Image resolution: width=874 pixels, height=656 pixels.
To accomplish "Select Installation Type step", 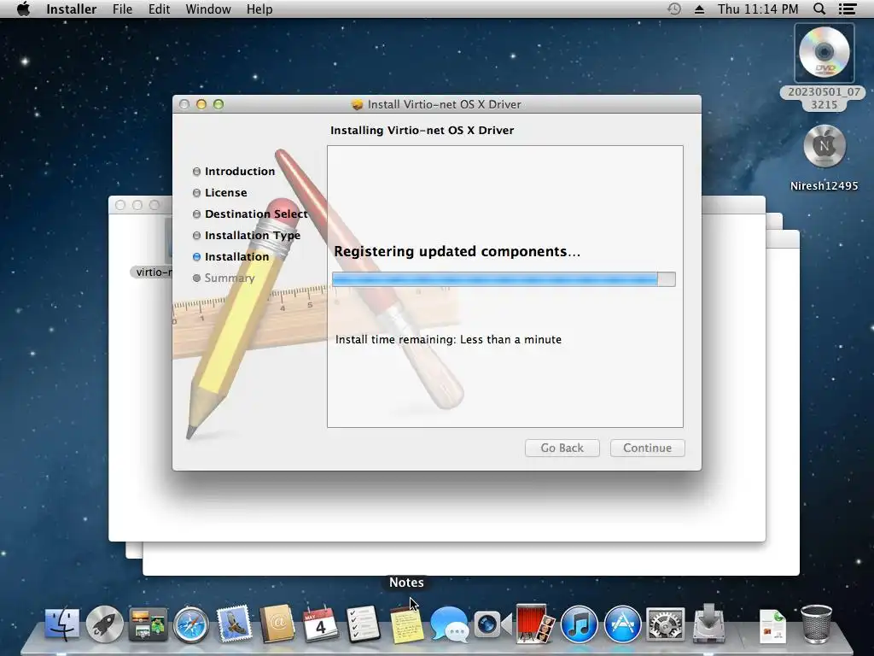I will [247, 236].
